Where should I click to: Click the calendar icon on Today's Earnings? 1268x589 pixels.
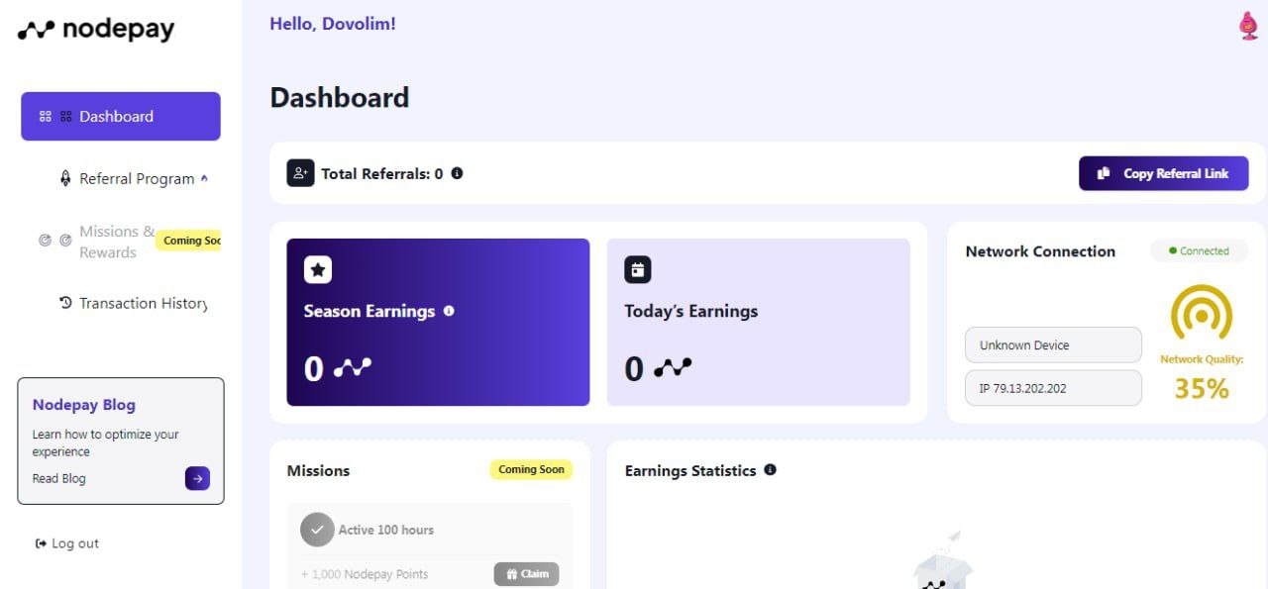(x=638, y=269)
